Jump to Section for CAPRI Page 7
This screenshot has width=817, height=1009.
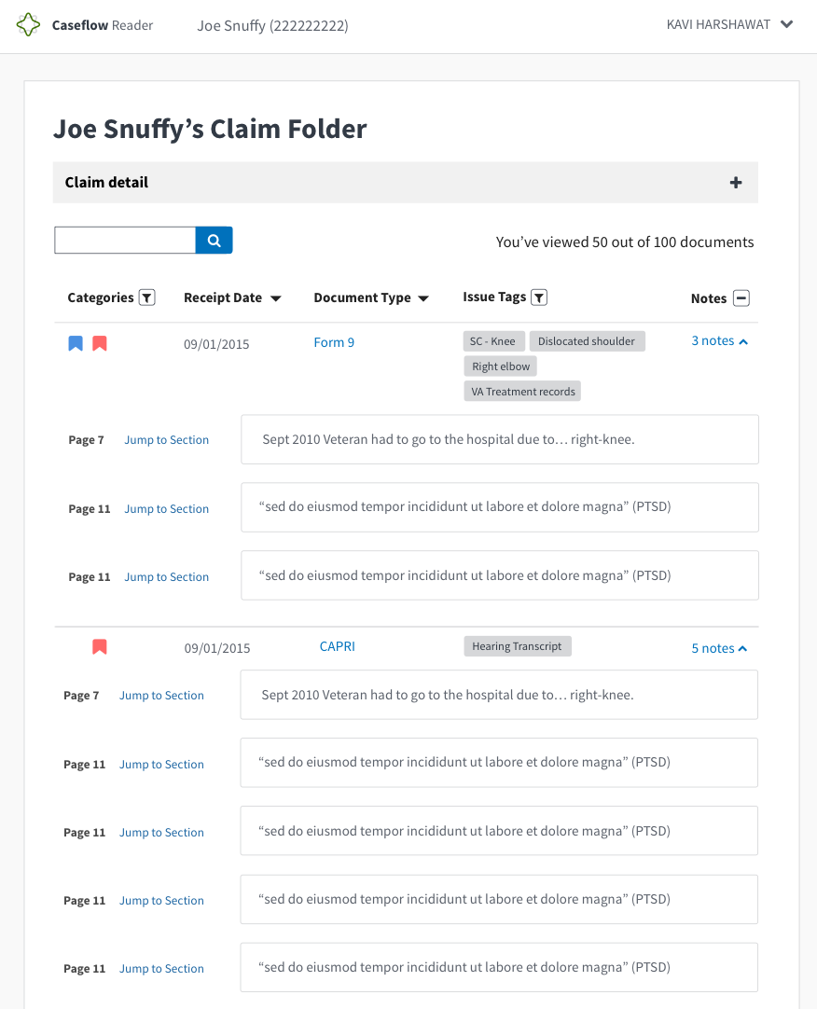click(161, 695)
